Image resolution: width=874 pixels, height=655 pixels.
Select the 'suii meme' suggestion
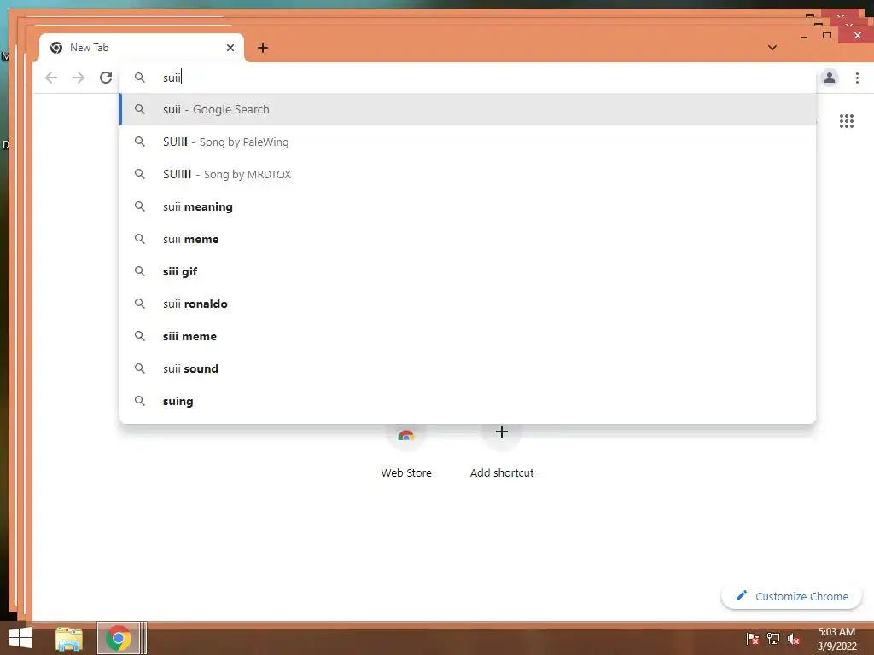[468, 239]
